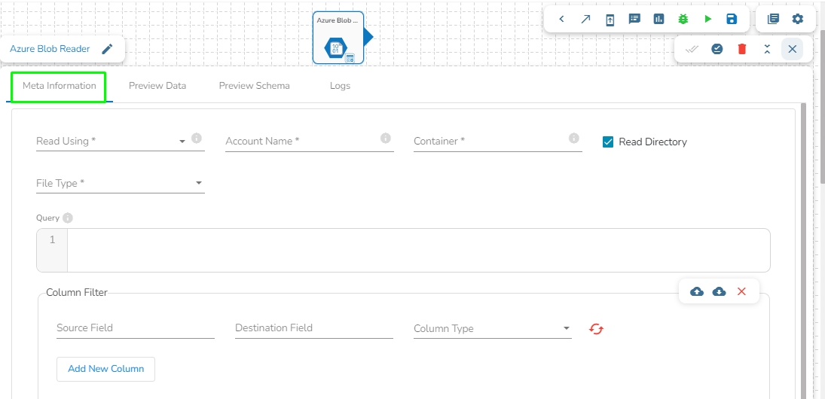This screenshot has height=399, width=825.
Task: Click the Add New Column button
Action: pyautogui.click(x=105, y=369)
